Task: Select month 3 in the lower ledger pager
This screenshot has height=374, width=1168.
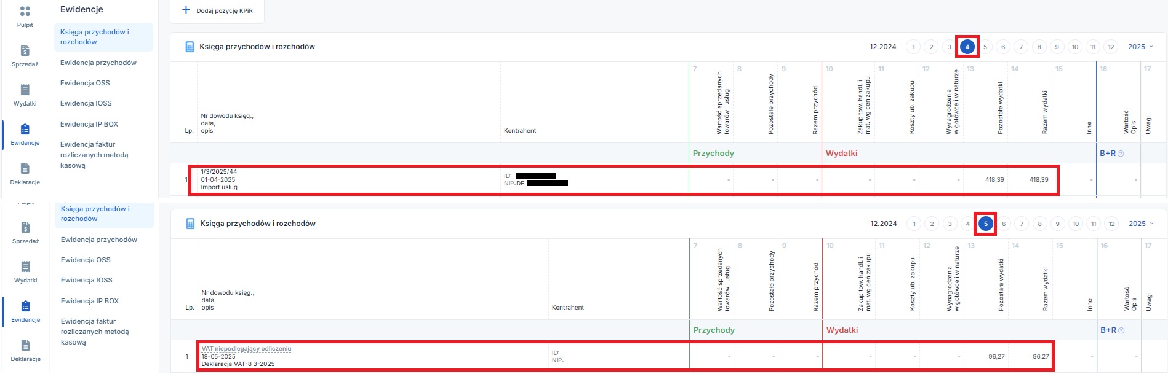Action: (x=950, y=224)
